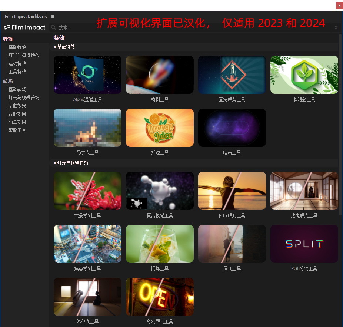This screenshot has height=327, width=343.
Task: Open 运动特效 in the sidebar
Action: point(17,63)
